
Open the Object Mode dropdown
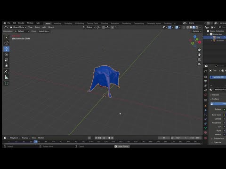pos(18,27)
